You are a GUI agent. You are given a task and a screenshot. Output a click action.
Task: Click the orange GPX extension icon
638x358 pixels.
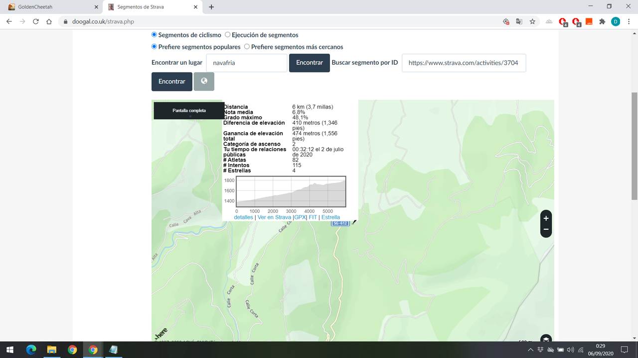click(x=589, y=21)
